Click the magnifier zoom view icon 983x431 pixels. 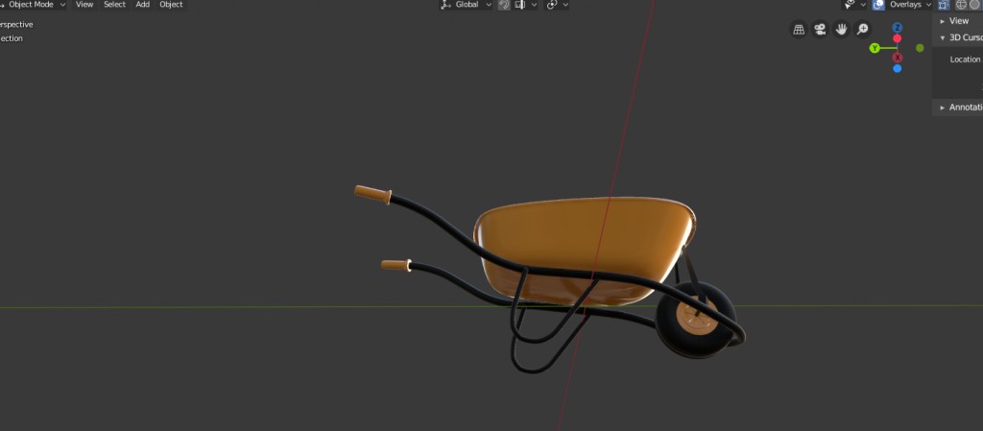[862, 30]
